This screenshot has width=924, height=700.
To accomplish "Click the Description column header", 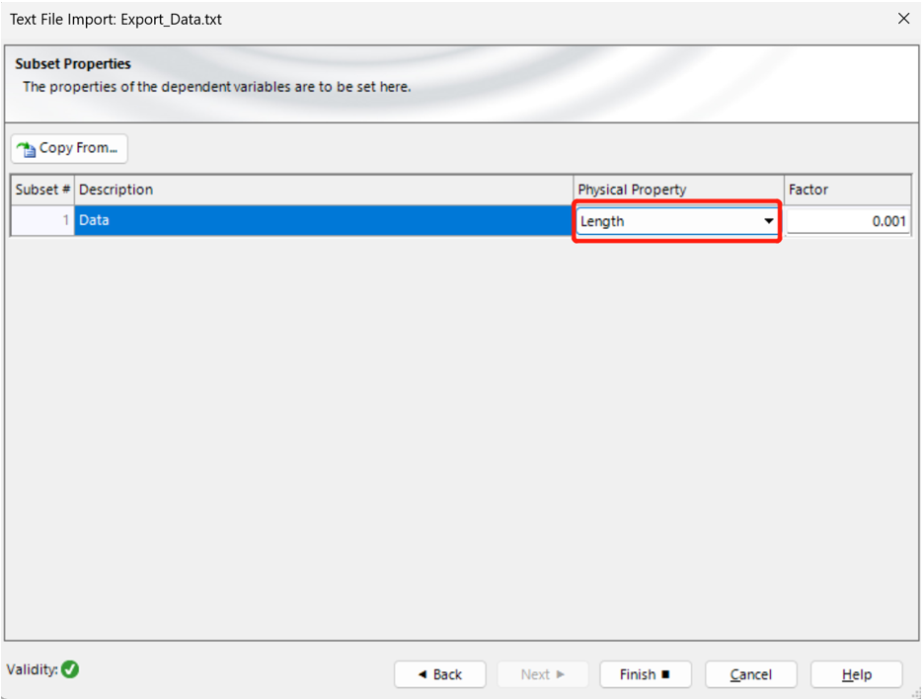I will 323,190.
